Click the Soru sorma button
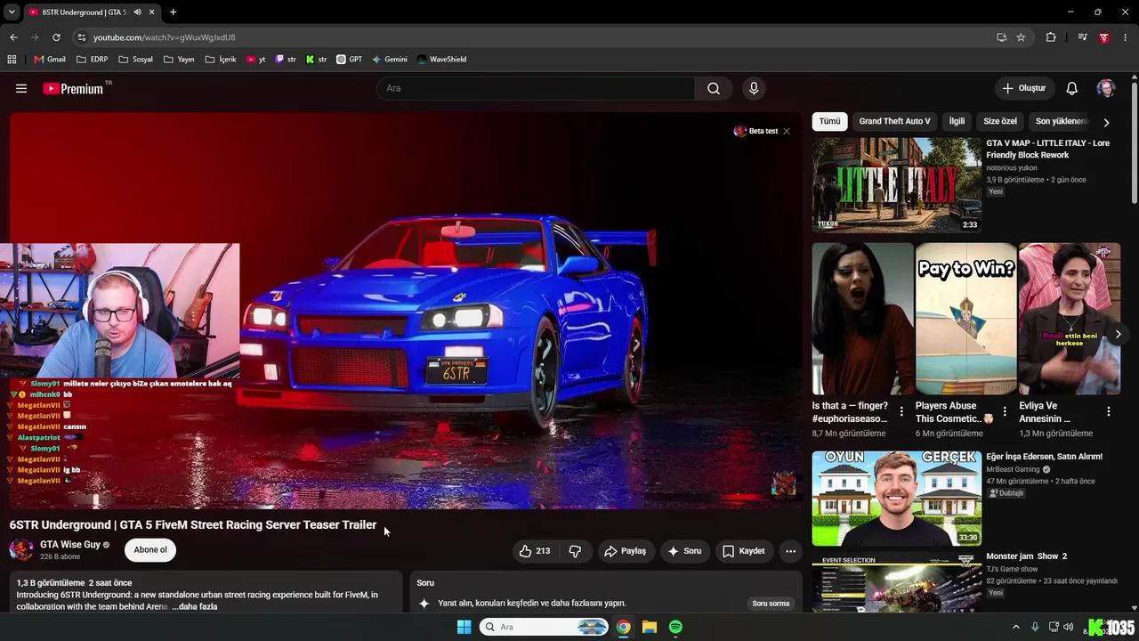The width and height of the screenshot is (1139, 641). pos(771,604)
